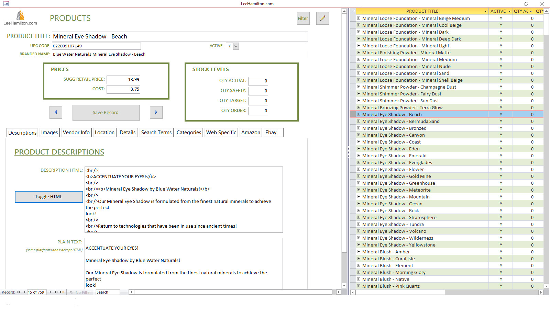Expand Mineral Blush - Amber row

(x=359, y=252)
